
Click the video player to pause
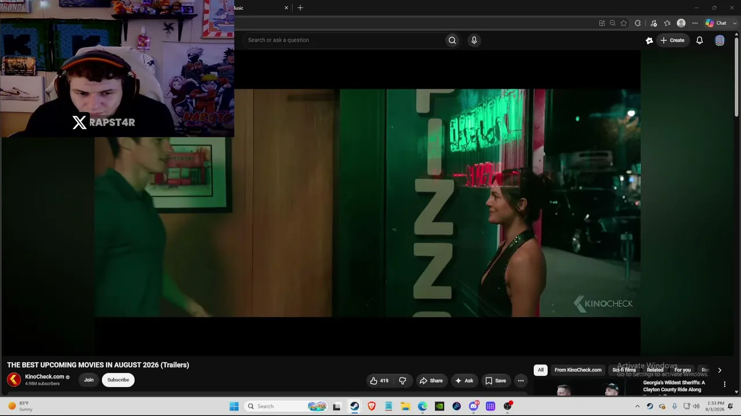[368, 203]
